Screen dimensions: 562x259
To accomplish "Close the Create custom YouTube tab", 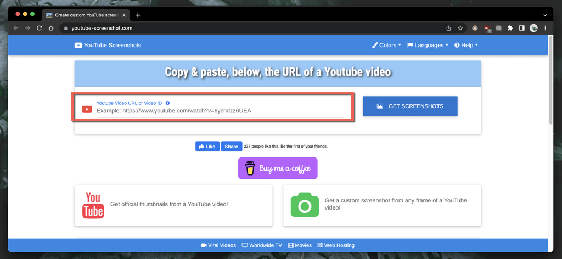I will click(x=124, y=15).
